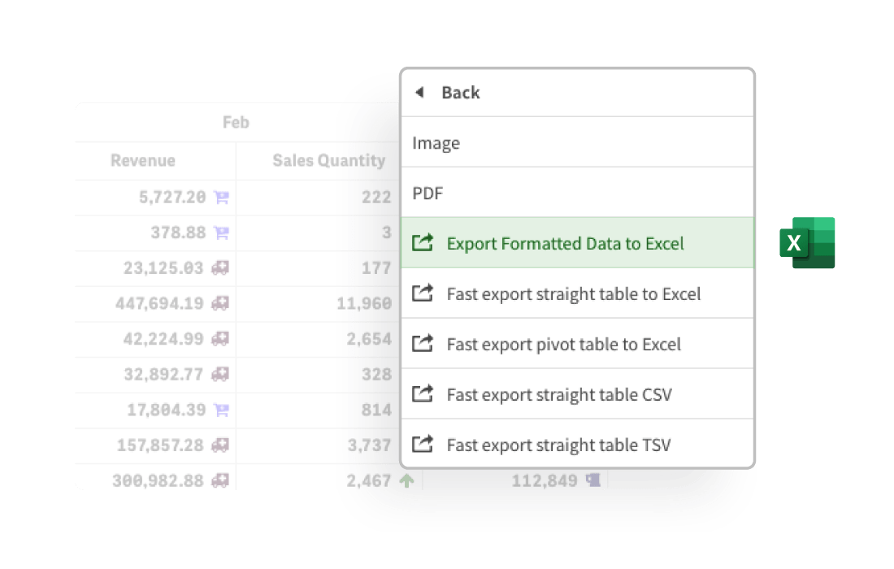
Task: Choose Fast export straight table to Excel
Action: [x=575, y=293]
